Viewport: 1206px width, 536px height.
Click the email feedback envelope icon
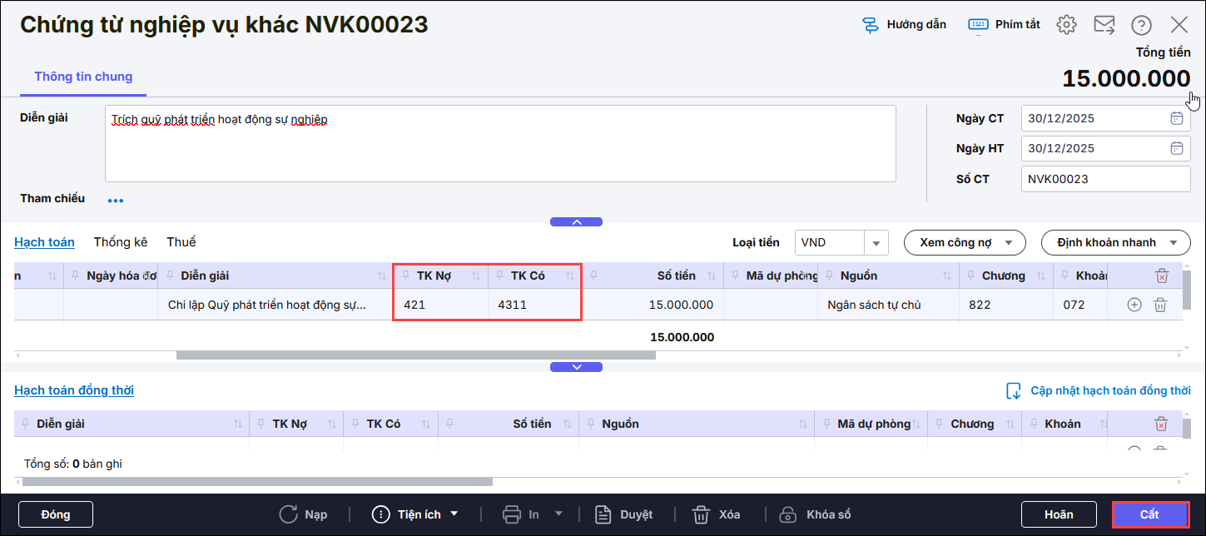point(1104,25)
